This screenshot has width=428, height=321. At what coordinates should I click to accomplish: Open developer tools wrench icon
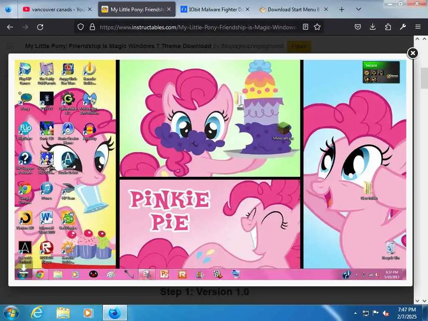pyautogui.click(x=403, y=27)
